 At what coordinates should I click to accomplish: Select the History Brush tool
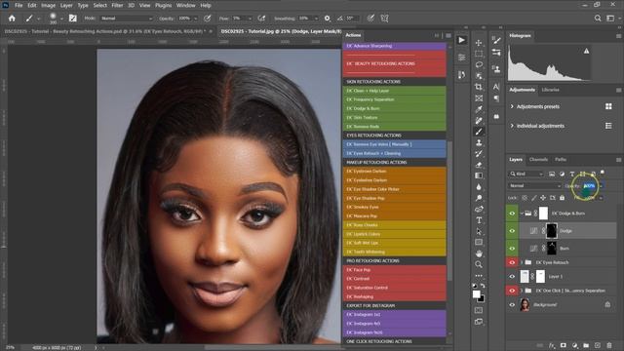point(479,154)
